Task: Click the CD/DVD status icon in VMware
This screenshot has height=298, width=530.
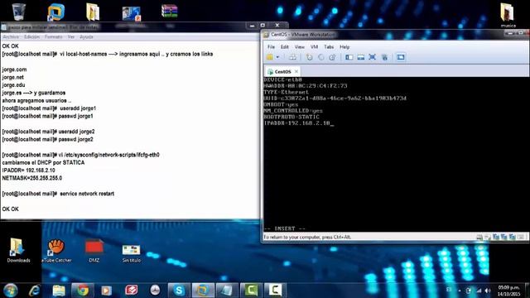Action: (488, 238)
